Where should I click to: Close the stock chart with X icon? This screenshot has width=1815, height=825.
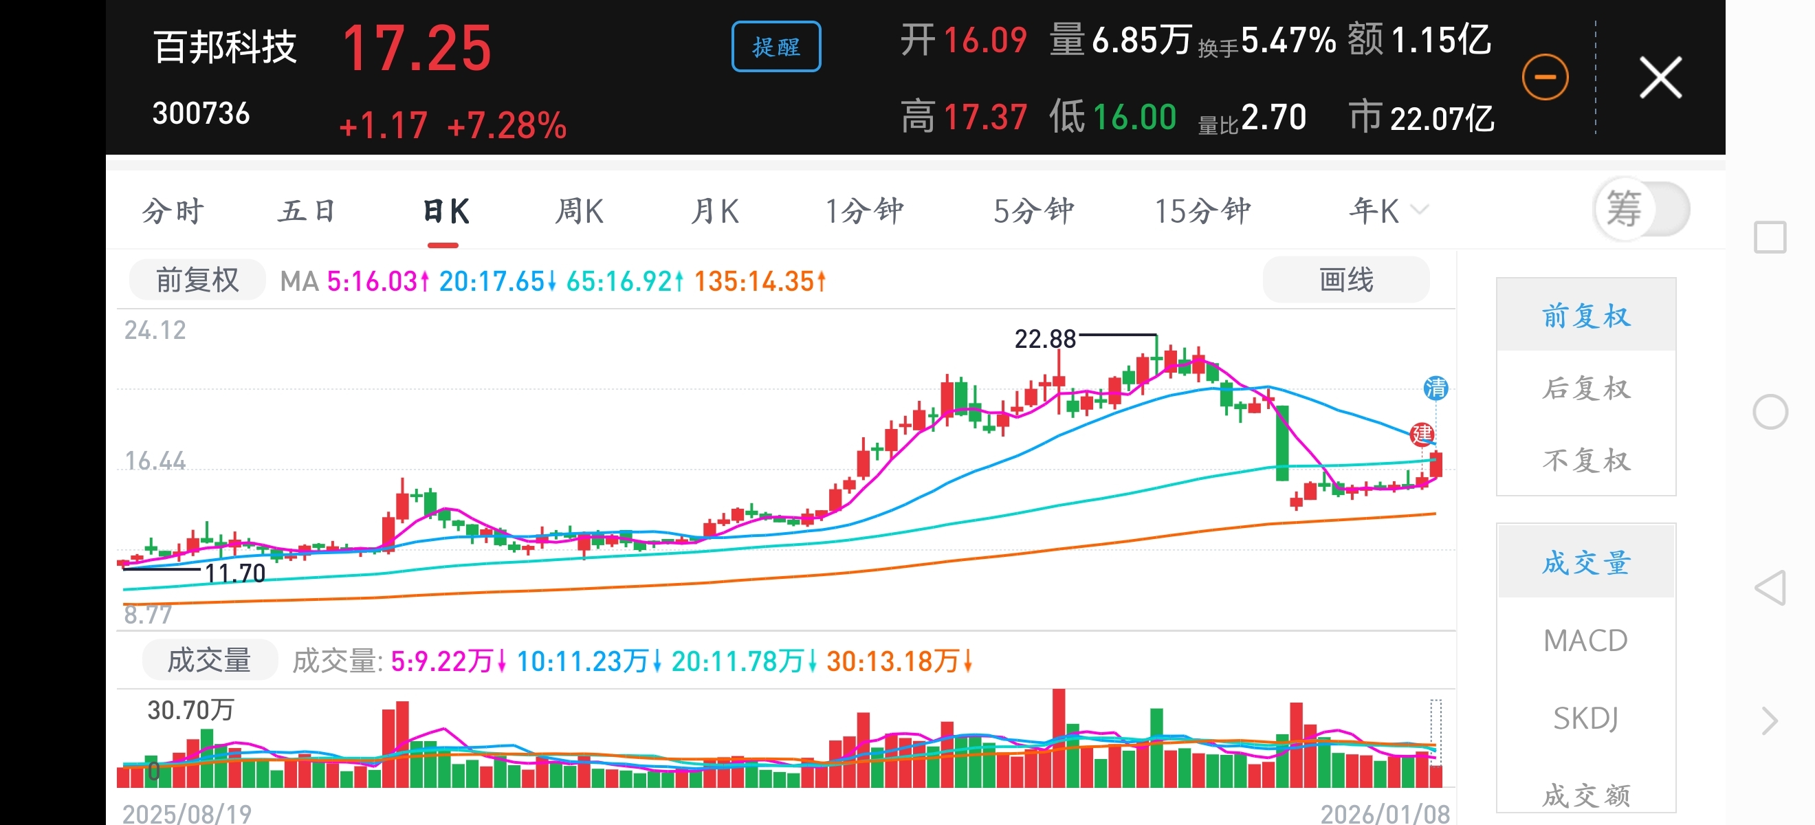click(x=1661, y=78)
